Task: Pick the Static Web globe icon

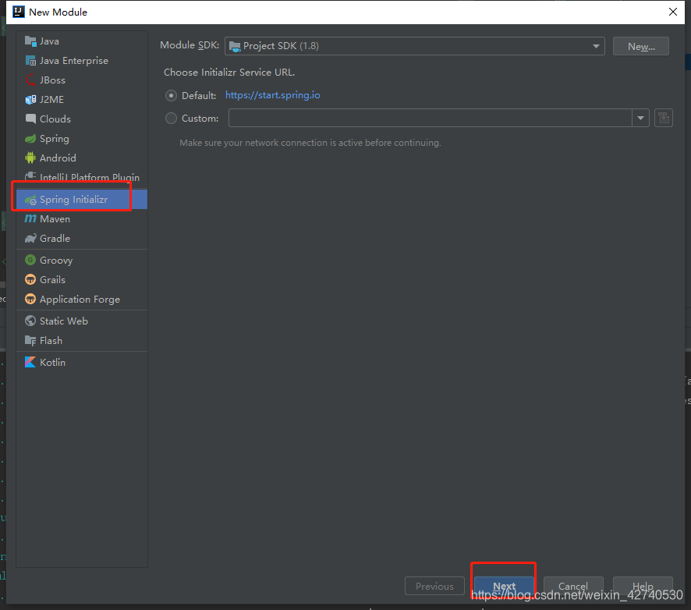Action: click(x=30, y=321)
